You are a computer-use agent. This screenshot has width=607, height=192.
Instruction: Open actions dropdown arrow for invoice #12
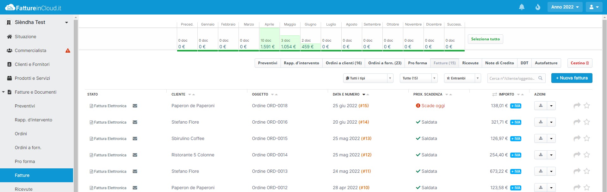tap(551, 155)
